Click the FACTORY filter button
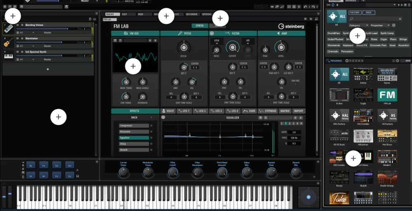The height and width of the screenshot is (211, 412). coord(355,13)
